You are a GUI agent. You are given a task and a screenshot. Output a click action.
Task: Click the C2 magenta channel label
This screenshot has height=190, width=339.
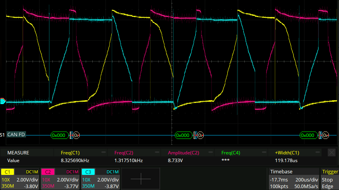(x=48, y=172)
